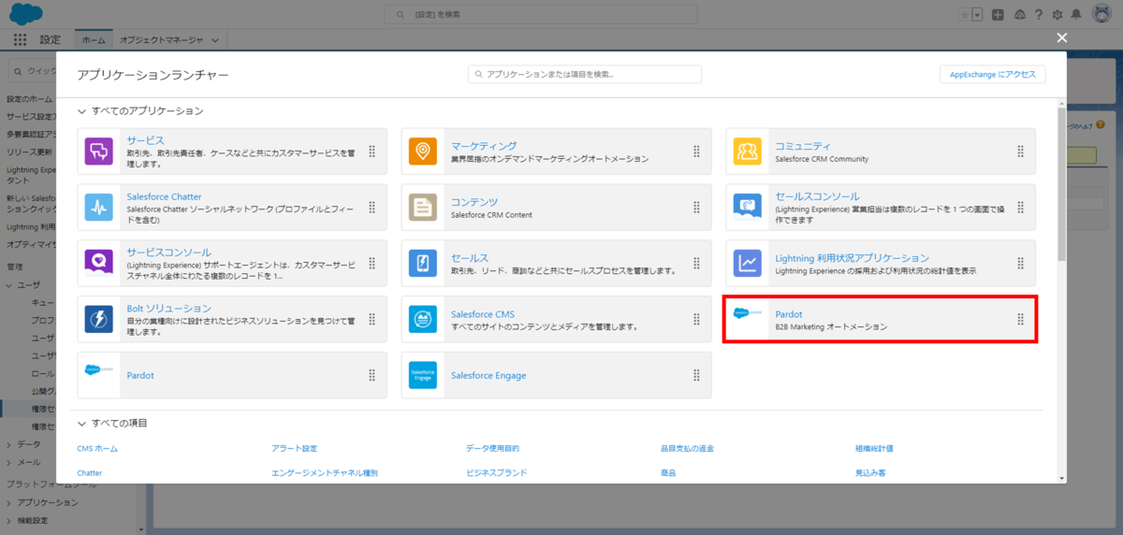Open the コミュニティ people icon
The width and height of the screenshot is (1123, 535).
(748, 151)
